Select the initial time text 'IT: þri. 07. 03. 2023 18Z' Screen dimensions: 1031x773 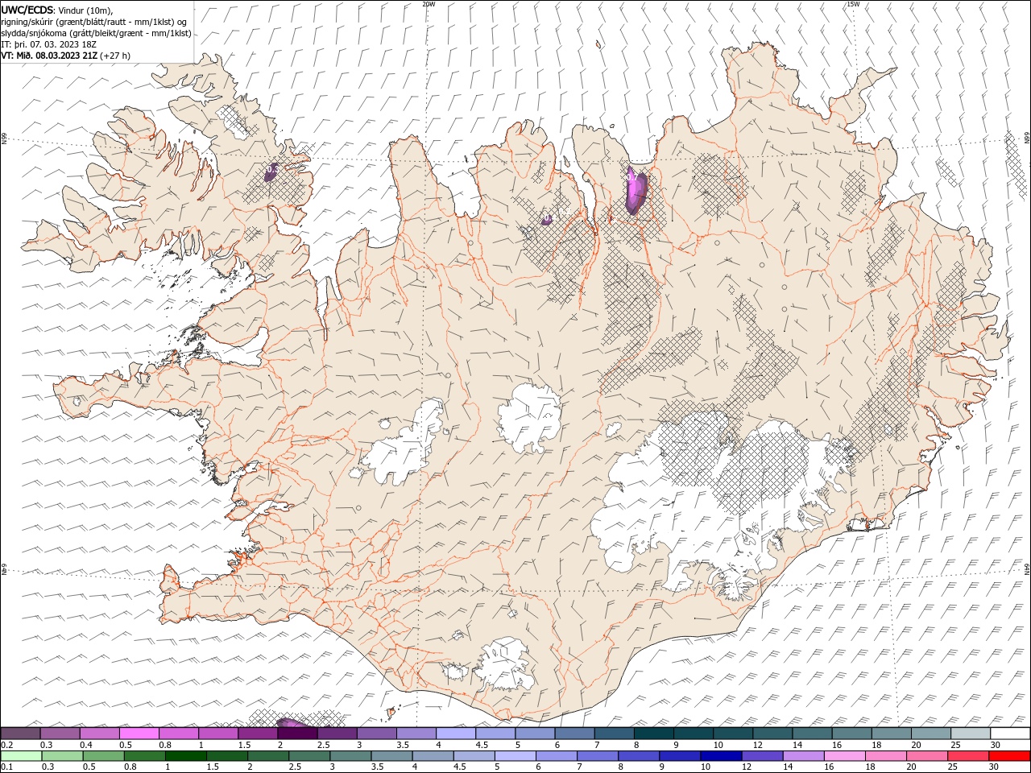click(x=49, y=44)
